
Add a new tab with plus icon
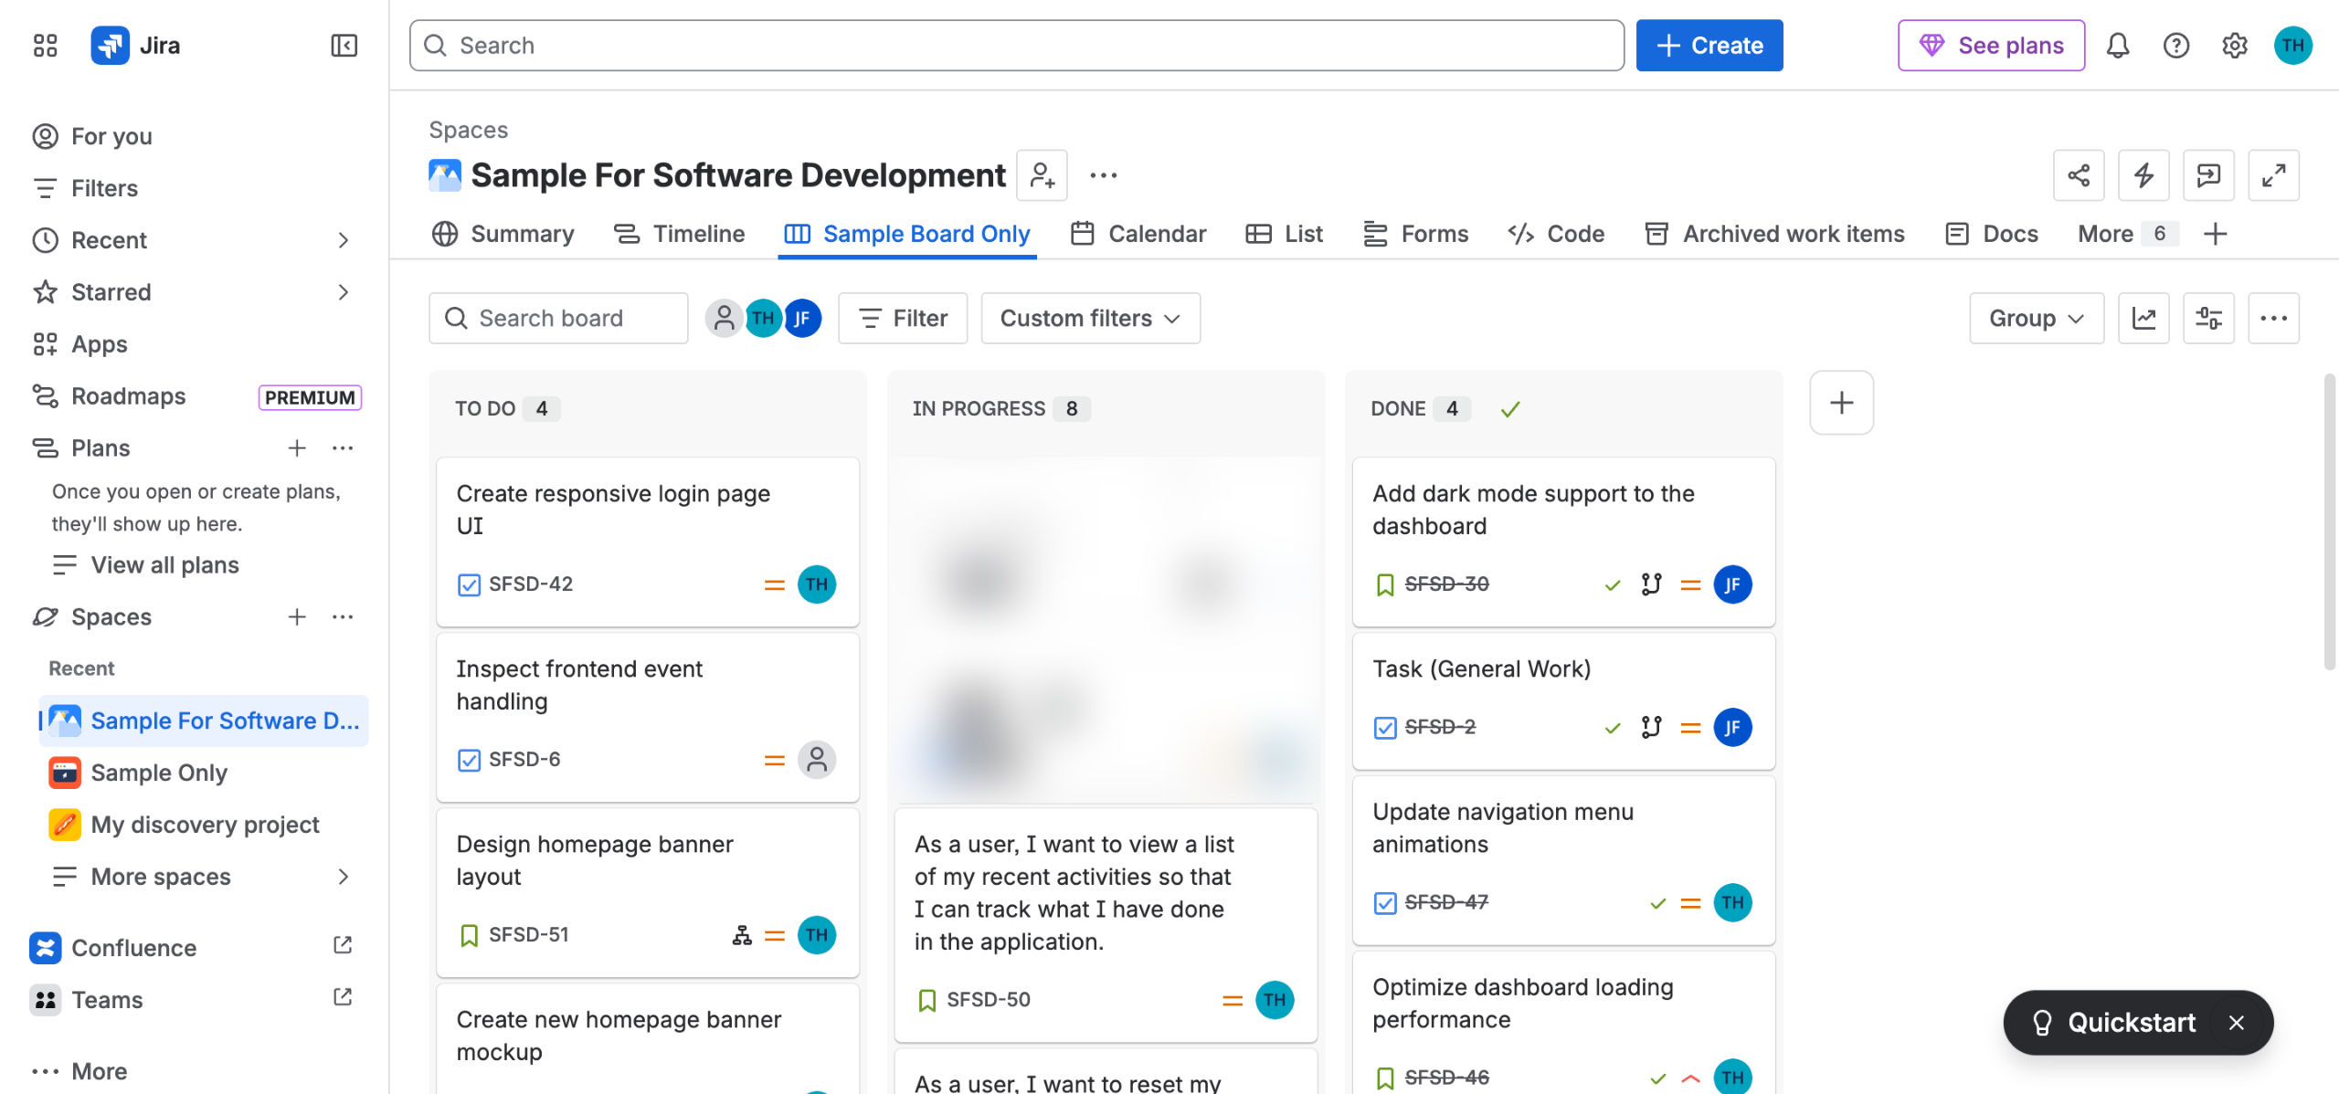tap(2216, 234)
